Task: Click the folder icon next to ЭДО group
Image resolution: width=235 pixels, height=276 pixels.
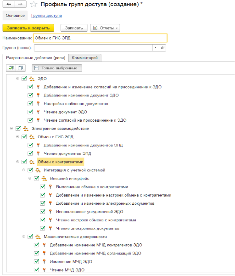Action: click(x=32, y=79)
